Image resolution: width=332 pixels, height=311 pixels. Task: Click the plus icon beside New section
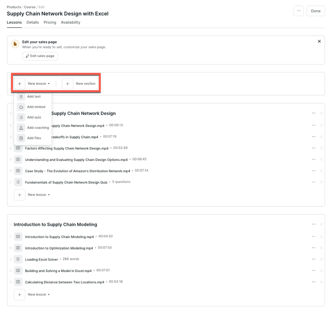[68, 84]
